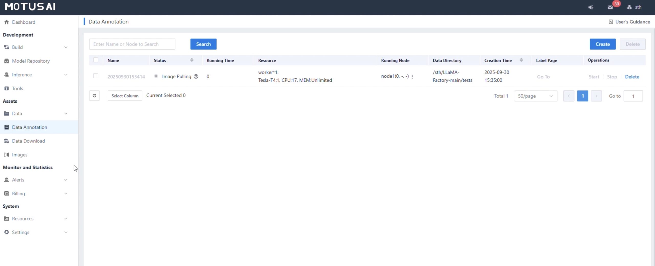
Task: Sort by Creation Time using sort arrows
Action: (x=521, y=60)
